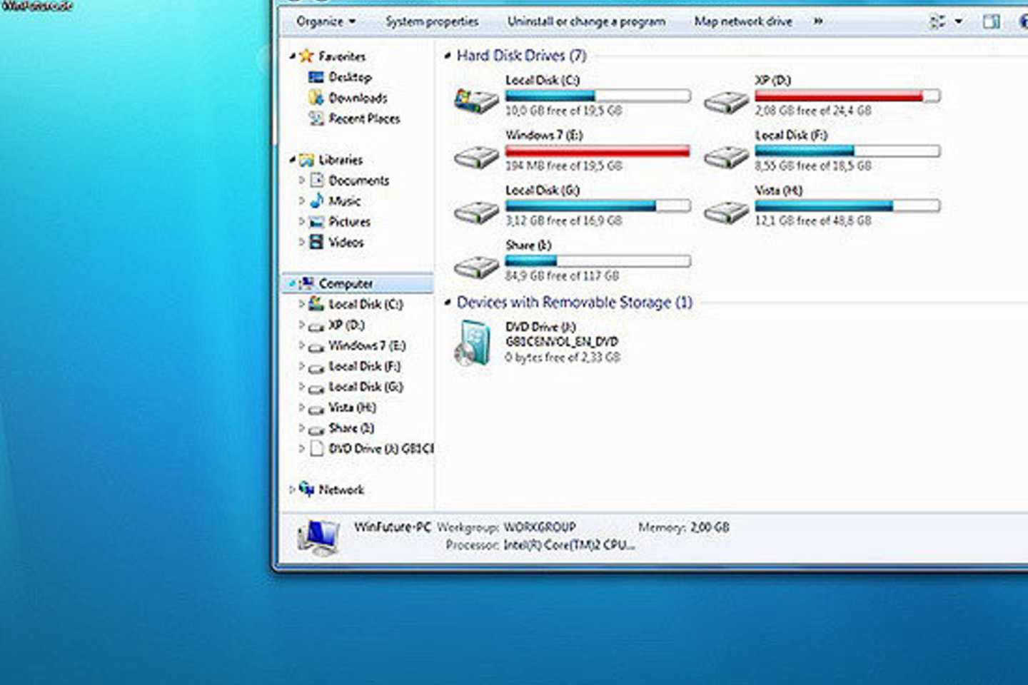Click '84,9 GB free of 117 GB' text
The height and width of the screenshot is (685, 1028).
click(563, 275)
